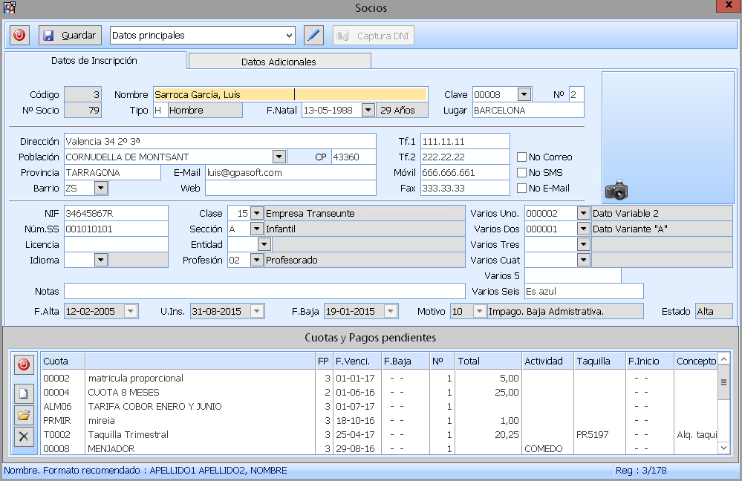Click into the E-Mail input field
This screenshot has width=742, height=481.
[290, 172]
